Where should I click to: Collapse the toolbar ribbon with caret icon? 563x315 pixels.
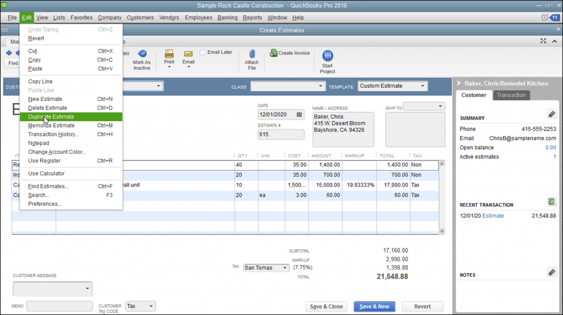click(555, 41)
